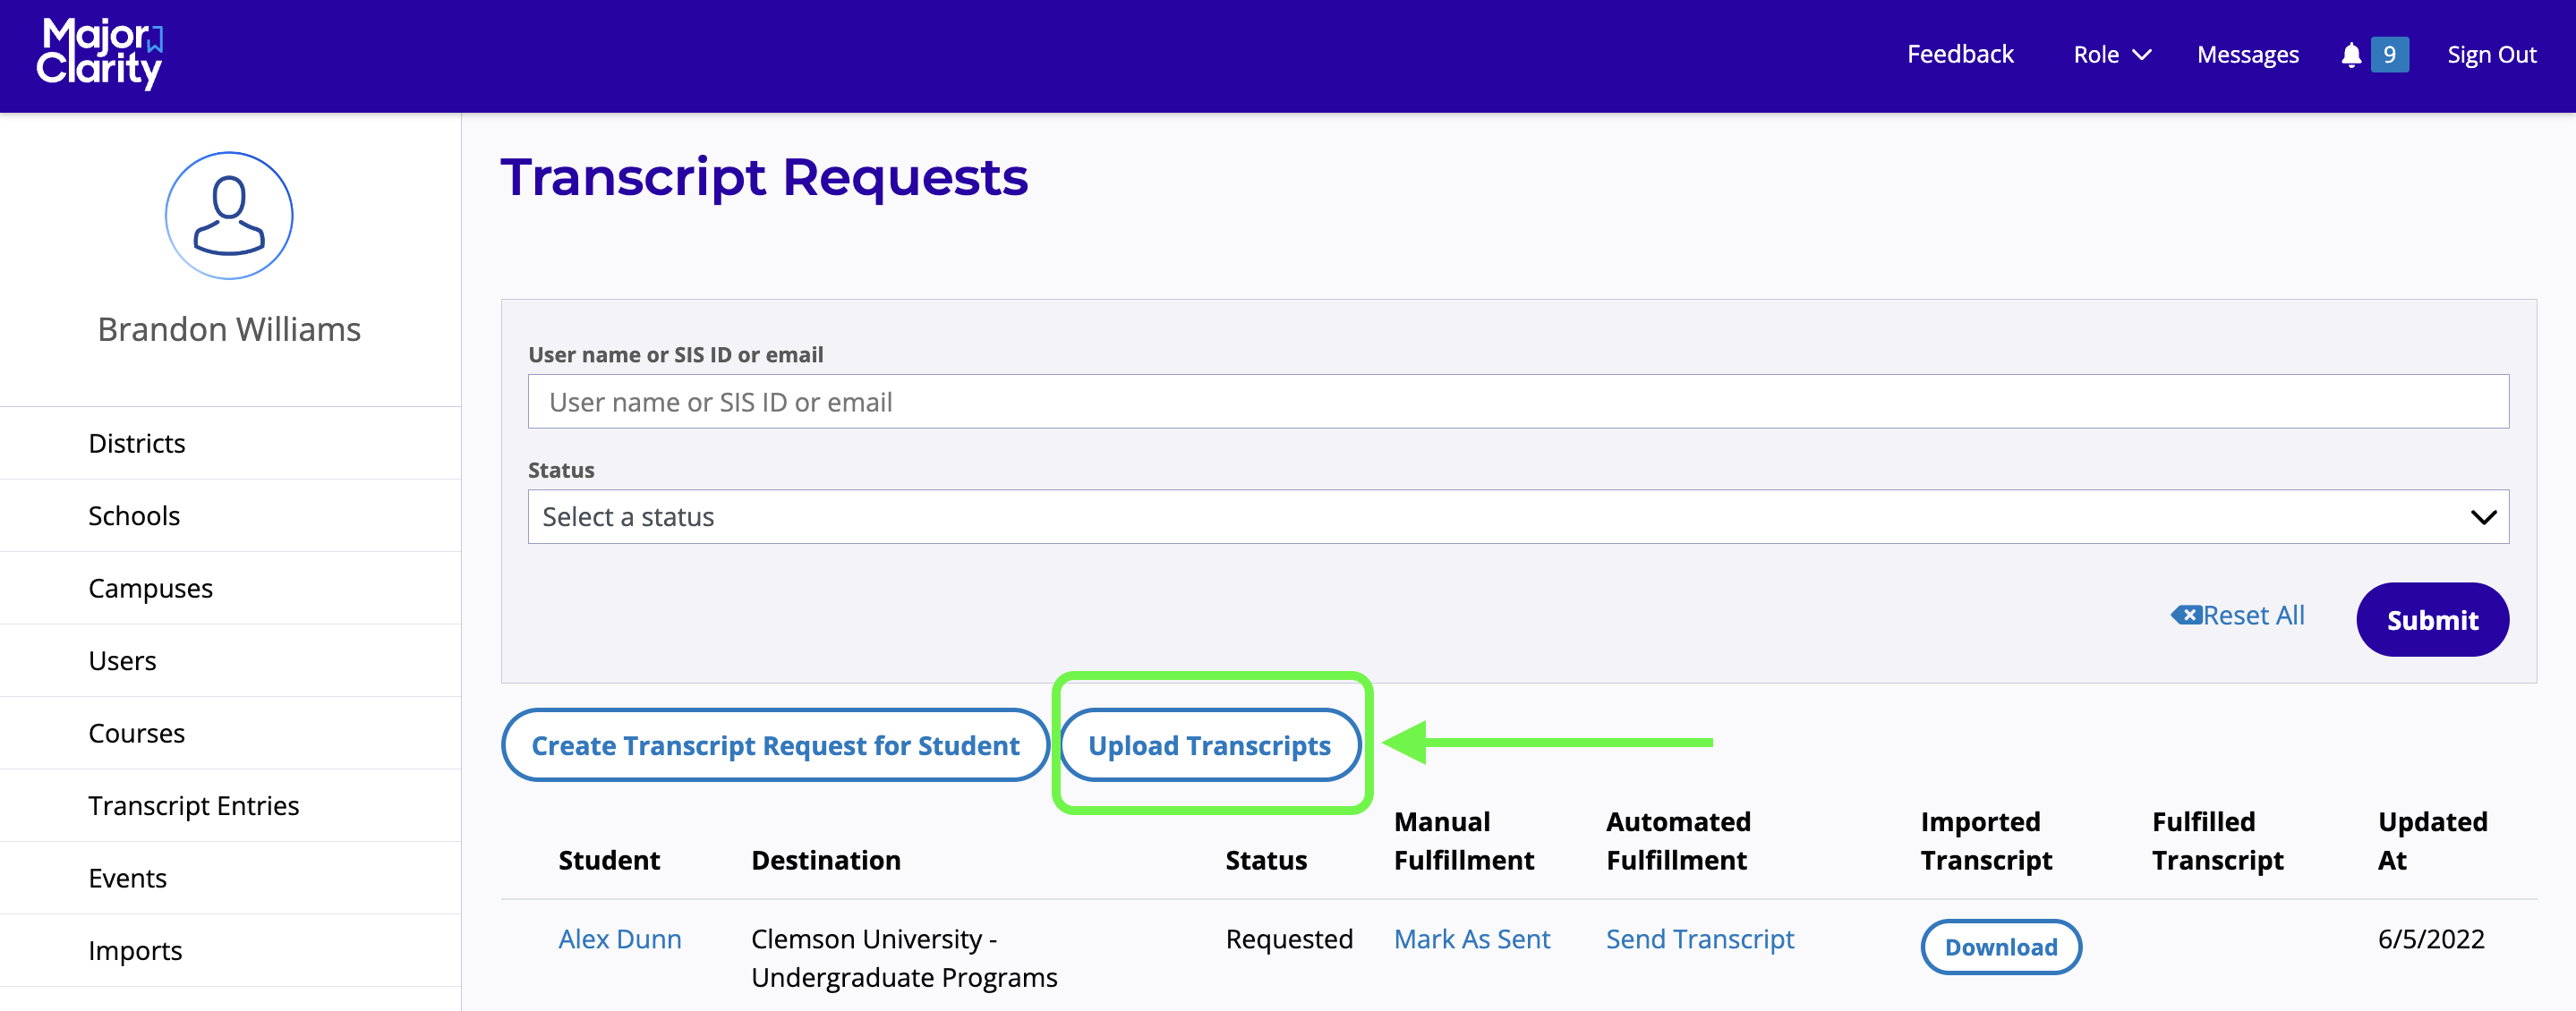Click Upload Transcripts
This screenshot has width=2576, height=1011.
[1210, 745]
